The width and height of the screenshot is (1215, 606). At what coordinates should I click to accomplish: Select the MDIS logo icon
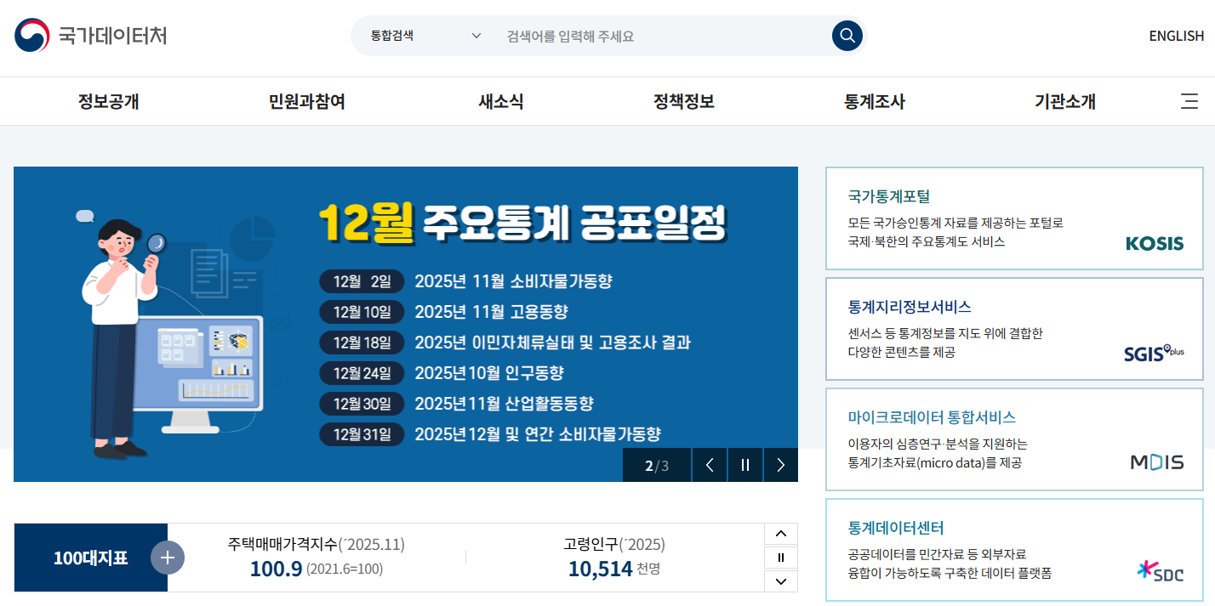pyautogui.click(x=1159, y=462)
